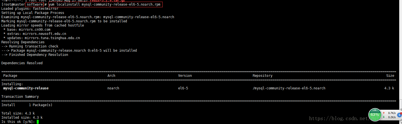Click the '4.3 k' value in Size column
The width and height of the screenshot is (402, 124).
(389, 88)
